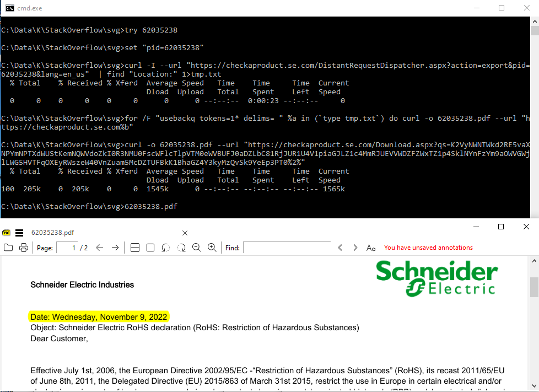The width and height of the screenshot is (539, 392).
Task: Click the highlighted date November 9, 2022
Action: (x=99, y=316)
